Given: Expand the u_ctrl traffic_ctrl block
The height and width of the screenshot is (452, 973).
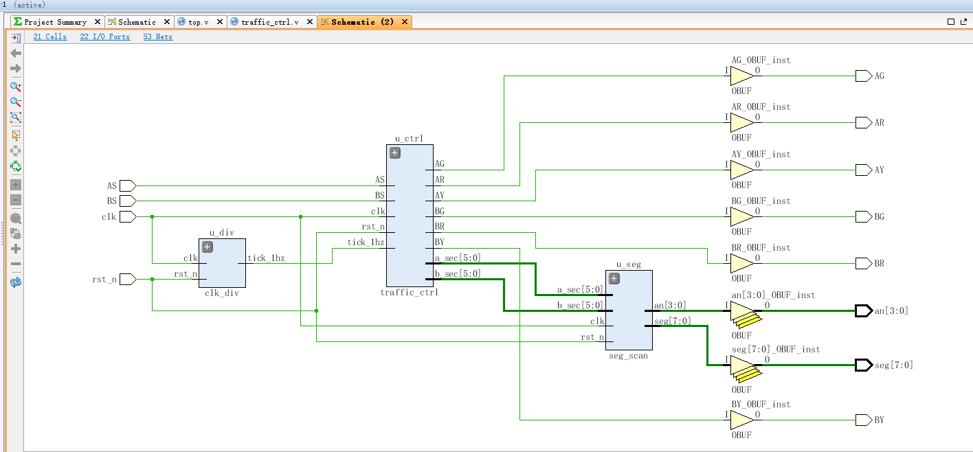Looking at the screenshot, I should (395, 153).
